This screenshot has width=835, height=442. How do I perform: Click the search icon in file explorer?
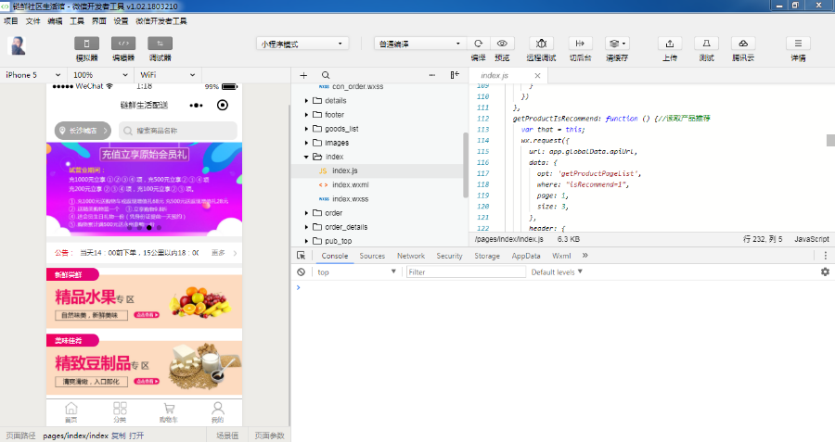(326, 75)
